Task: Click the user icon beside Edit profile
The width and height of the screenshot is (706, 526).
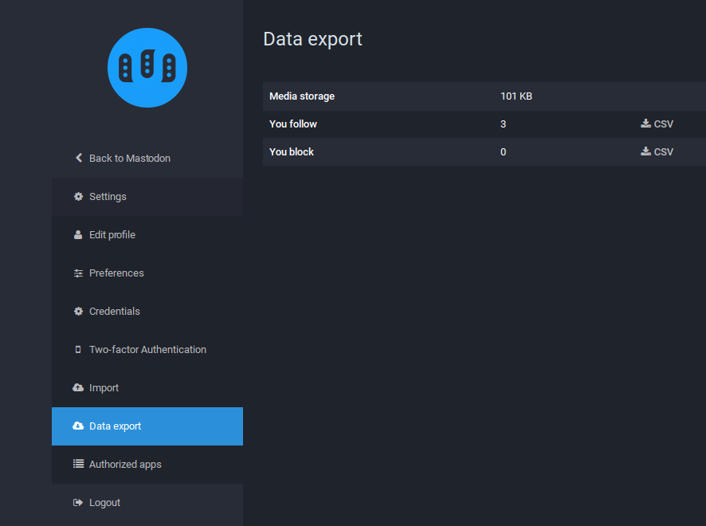Action: coord(78,235)
